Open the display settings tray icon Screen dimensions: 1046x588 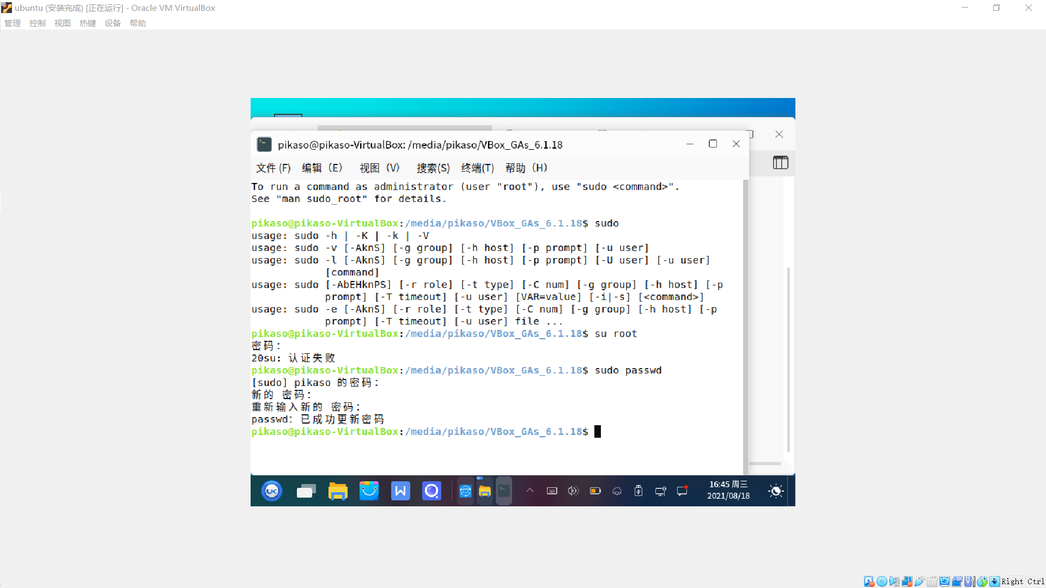(661, 491)
